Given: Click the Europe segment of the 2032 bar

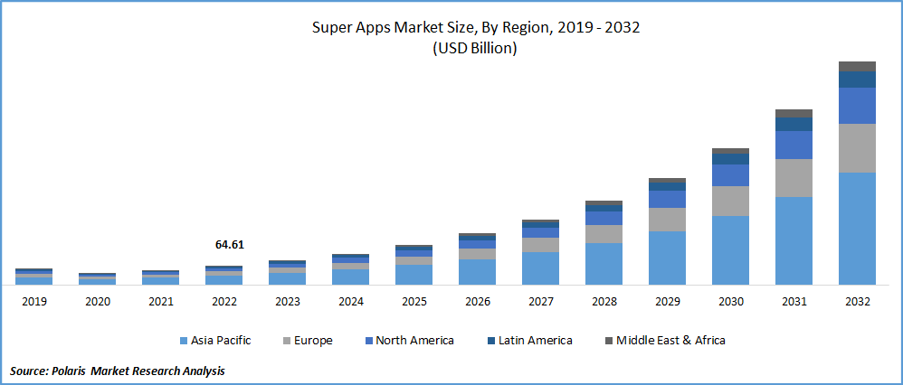Looking at the screenshot, I should 858,148.
